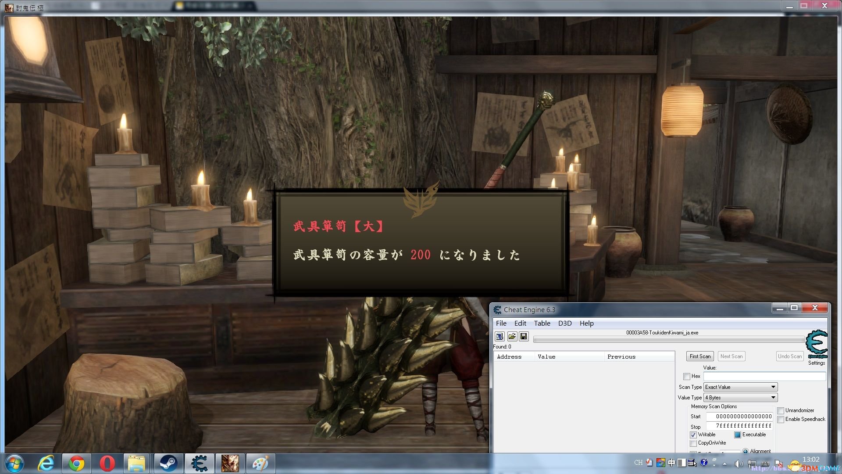Screen dimensions: 842x474
Task: Maximize the Cheat Engine window
Action: click(794, 308)
